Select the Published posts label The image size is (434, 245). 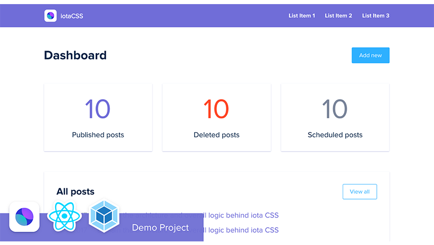(x=98, y=135)
